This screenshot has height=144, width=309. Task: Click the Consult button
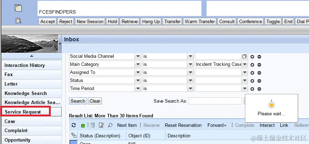227,21
